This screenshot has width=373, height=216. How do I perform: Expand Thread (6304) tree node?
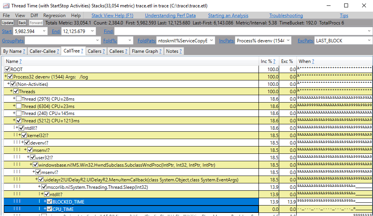pyautogui.click(x=14, y=106)
